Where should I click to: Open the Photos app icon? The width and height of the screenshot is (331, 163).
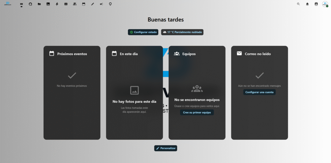click(x=48, y=4)
